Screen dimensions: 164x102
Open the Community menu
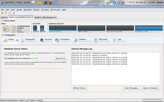coord(55,10)
